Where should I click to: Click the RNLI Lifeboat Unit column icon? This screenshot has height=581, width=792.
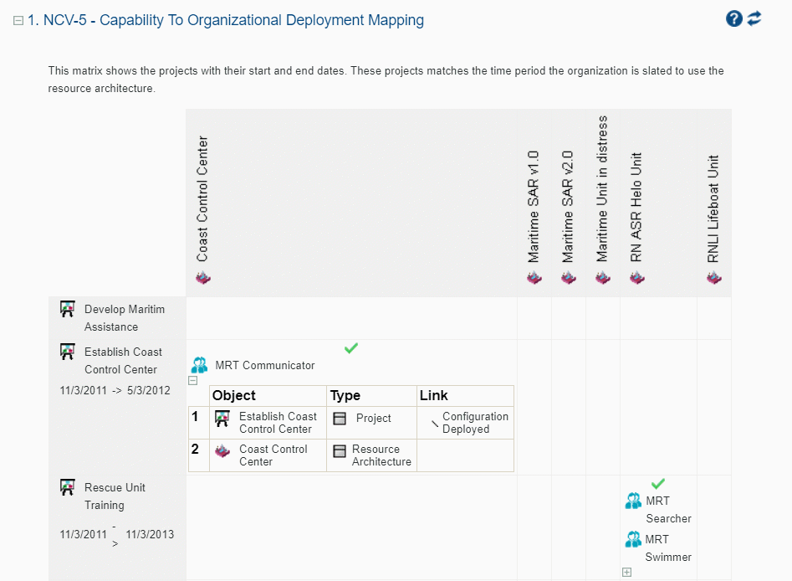pyautogui.click(x=713, y=278)
